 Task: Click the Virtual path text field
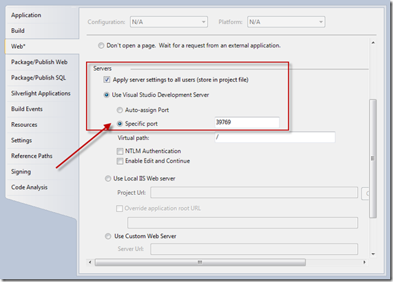pos(275,137)
